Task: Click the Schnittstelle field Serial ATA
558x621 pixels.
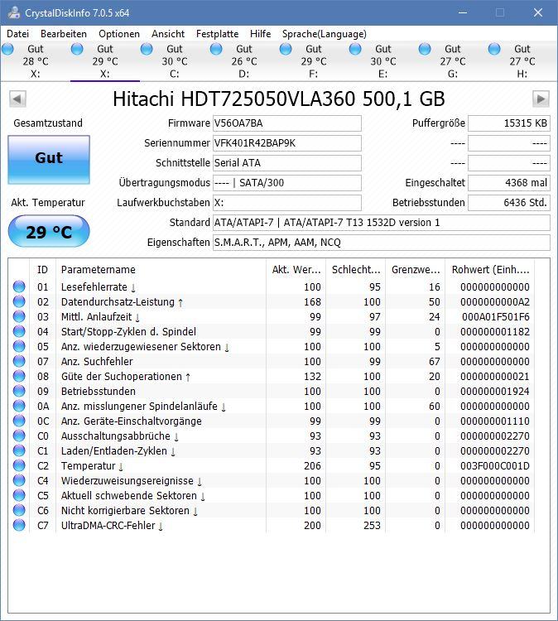Action: tap(287, 163)
